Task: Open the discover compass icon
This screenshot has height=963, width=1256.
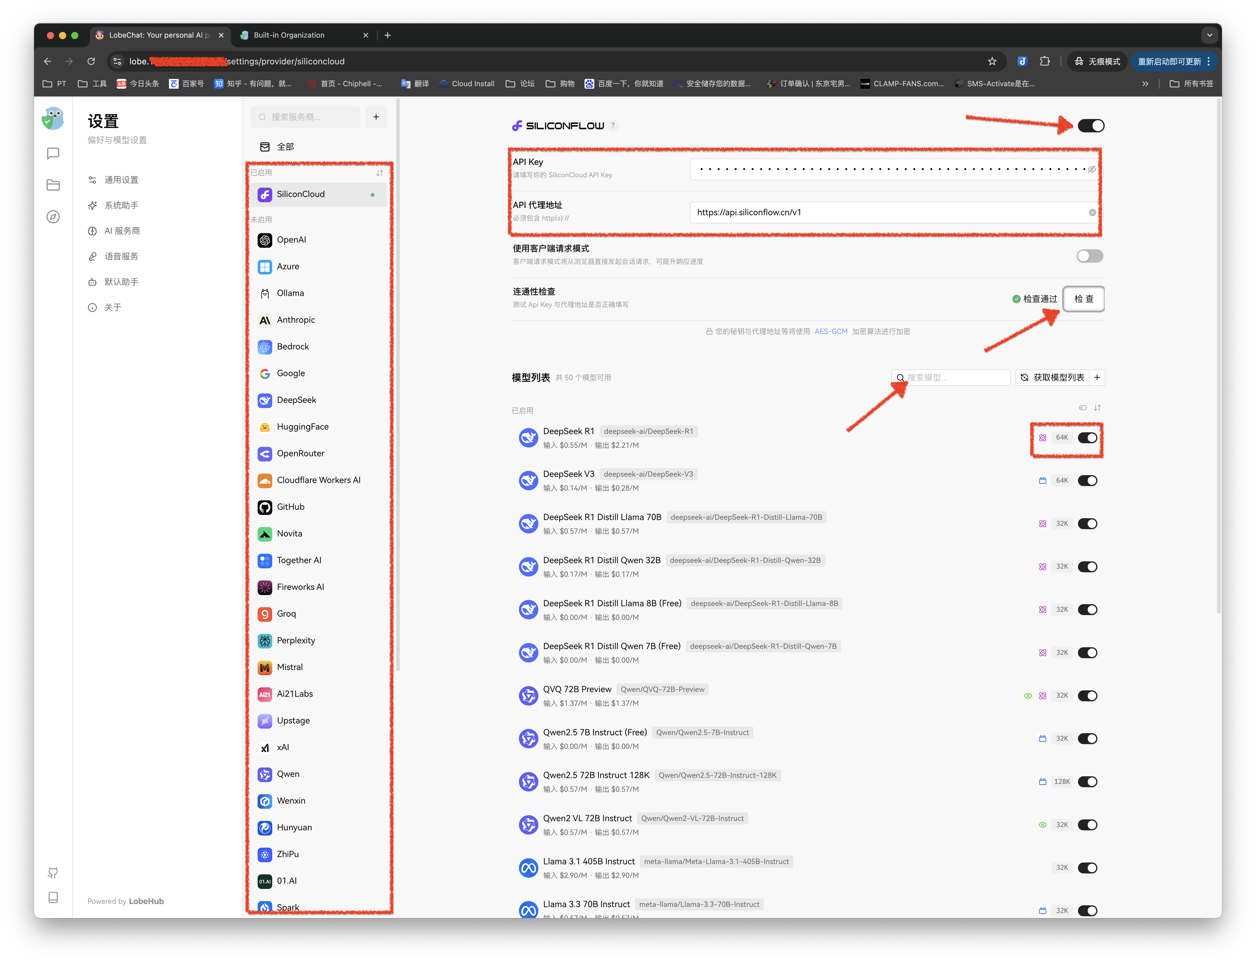Action: pyautogui.click(x=53, y=217)
